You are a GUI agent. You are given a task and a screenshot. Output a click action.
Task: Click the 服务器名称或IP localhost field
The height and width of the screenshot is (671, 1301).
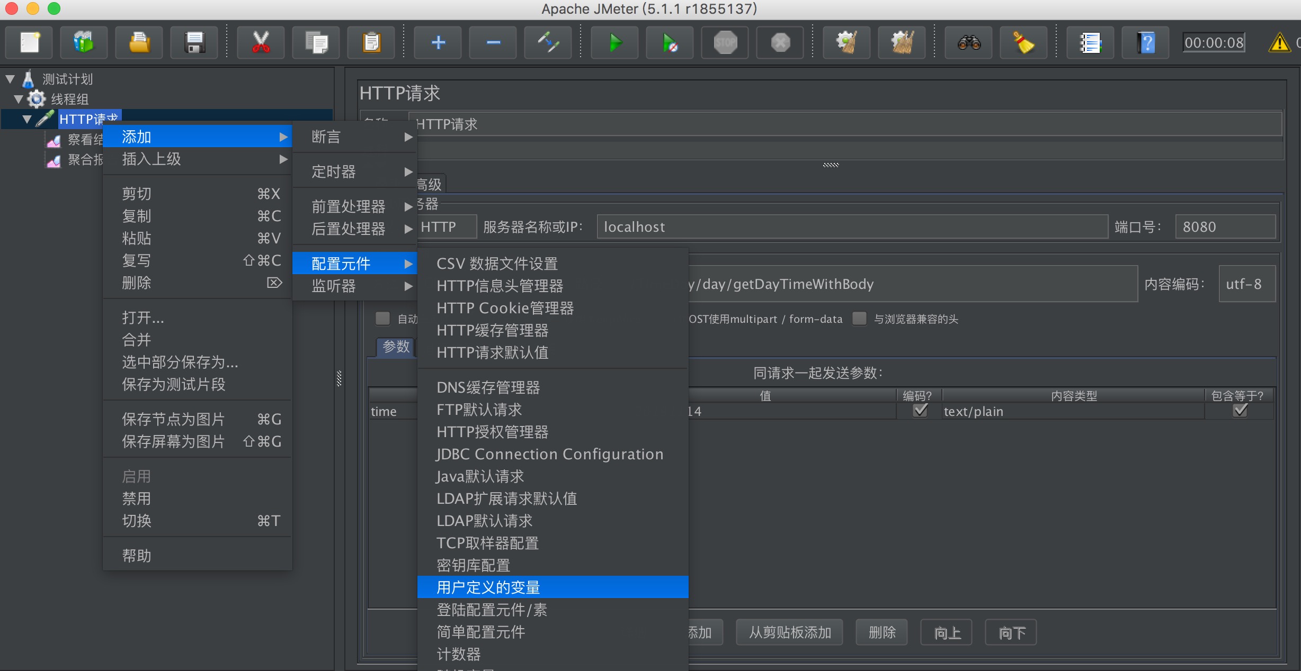point(852,227)
